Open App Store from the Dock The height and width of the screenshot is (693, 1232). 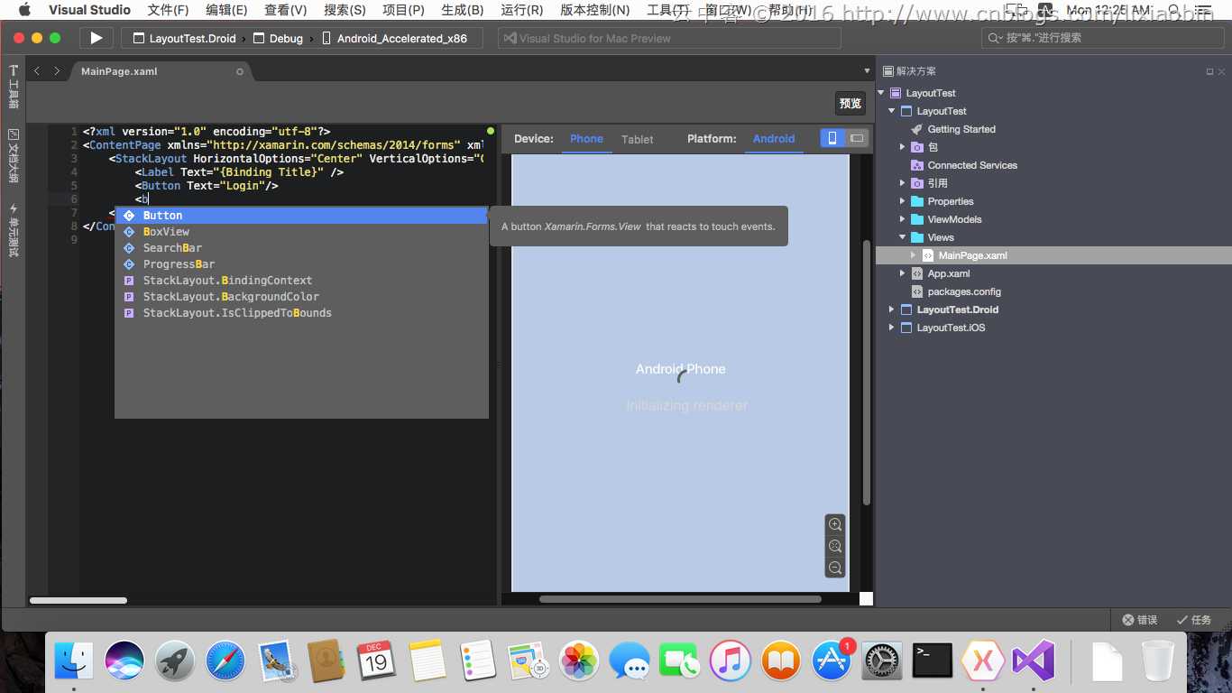tap(832, 661)
